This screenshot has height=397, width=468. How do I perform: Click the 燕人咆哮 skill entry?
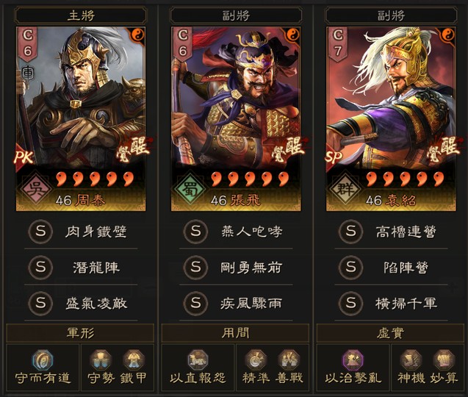coord(236,232)
